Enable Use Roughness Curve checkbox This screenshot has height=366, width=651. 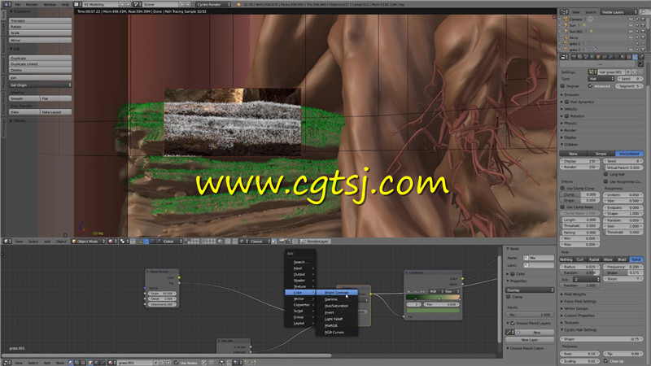tap(606, 181)
